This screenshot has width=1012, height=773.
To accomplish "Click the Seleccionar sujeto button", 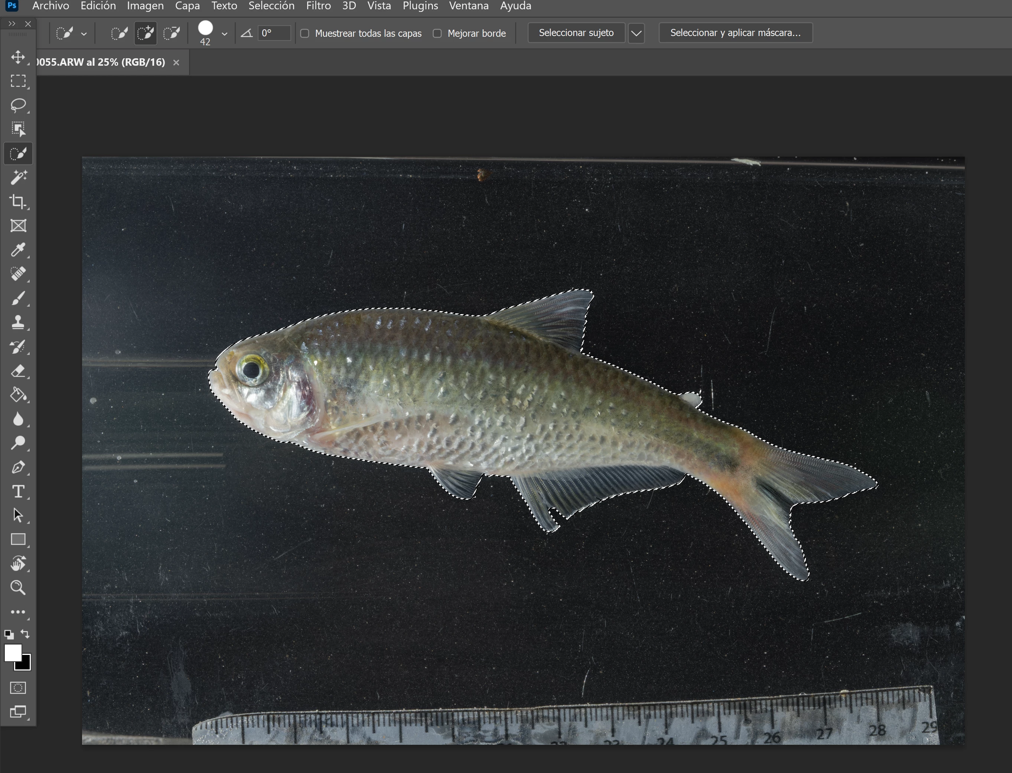I will pos(576,33).
